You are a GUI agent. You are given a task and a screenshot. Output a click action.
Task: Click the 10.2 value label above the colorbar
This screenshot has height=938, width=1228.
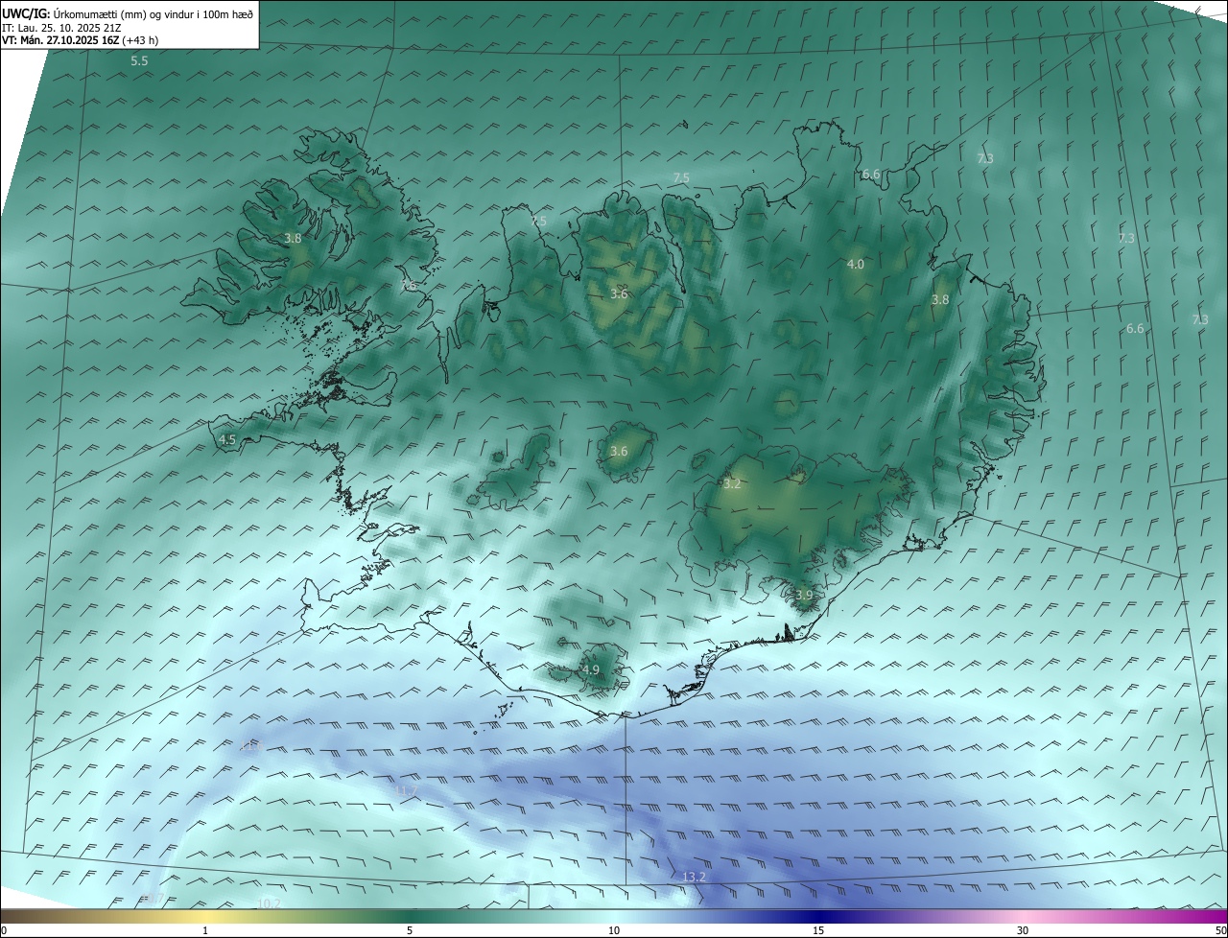point(269,903)
